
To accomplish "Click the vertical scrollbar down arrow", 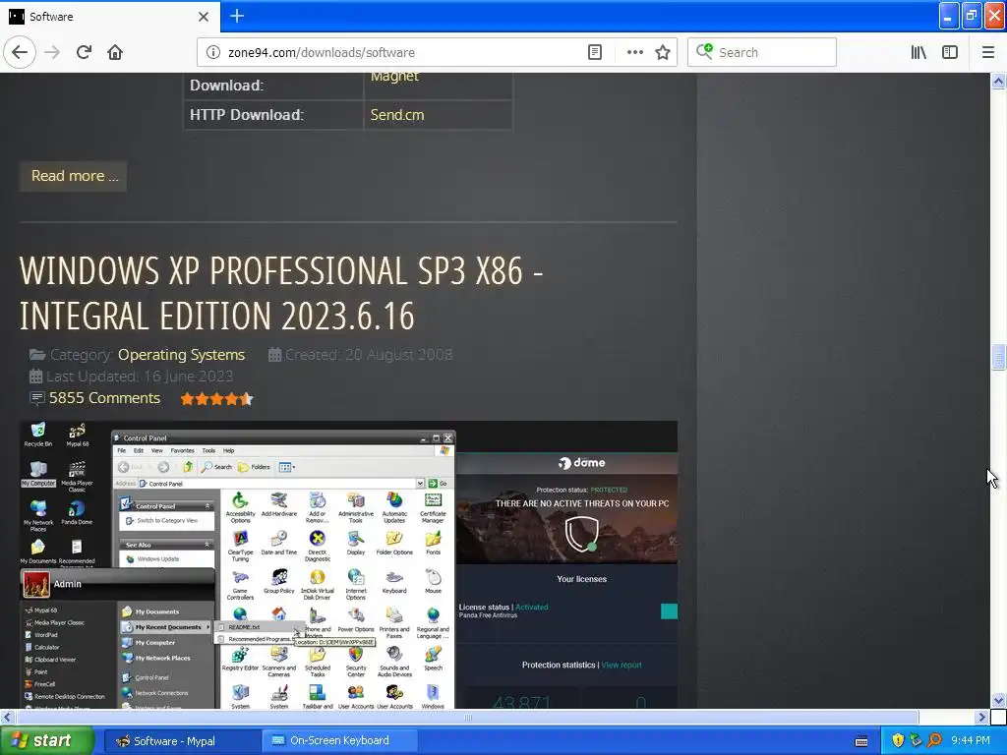I will [998, 700].
